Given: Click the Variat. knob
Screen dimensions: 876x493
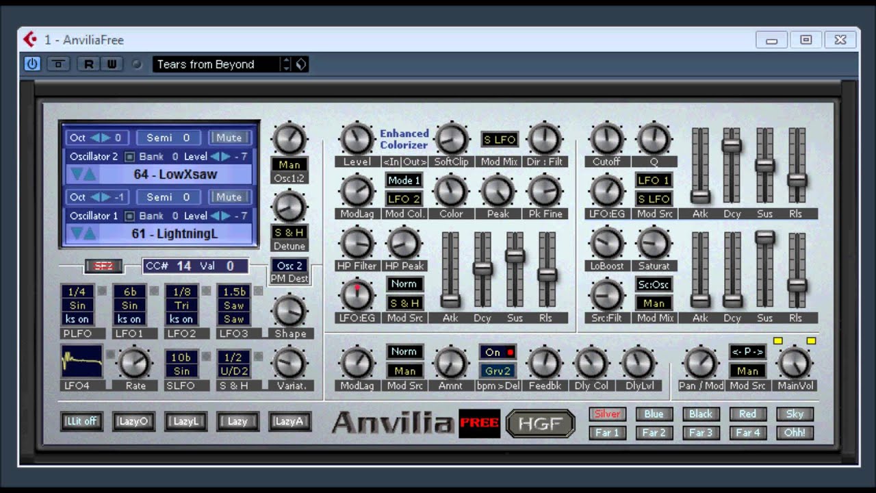Looking at the screenshot, I should click(x=289, y=364).
